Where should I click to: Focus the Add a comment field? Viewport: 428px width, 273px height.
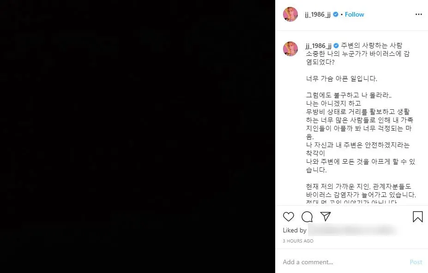tap(344, 262)
